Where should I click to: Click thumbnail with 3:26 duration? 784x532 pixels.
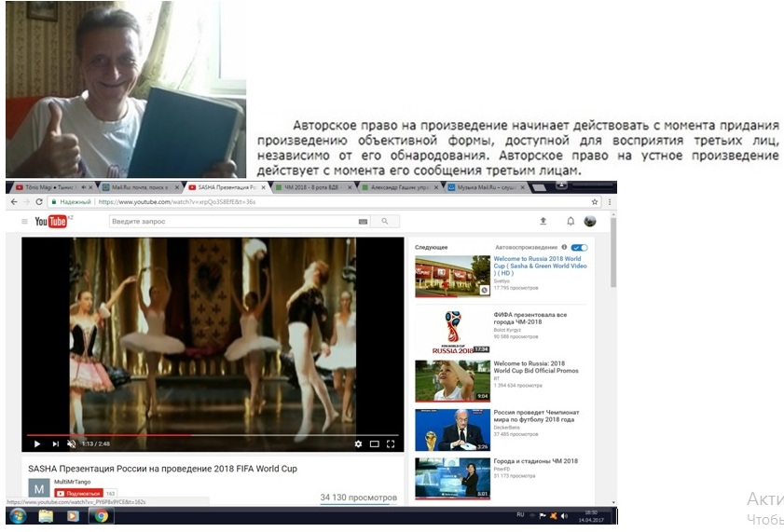452,430
